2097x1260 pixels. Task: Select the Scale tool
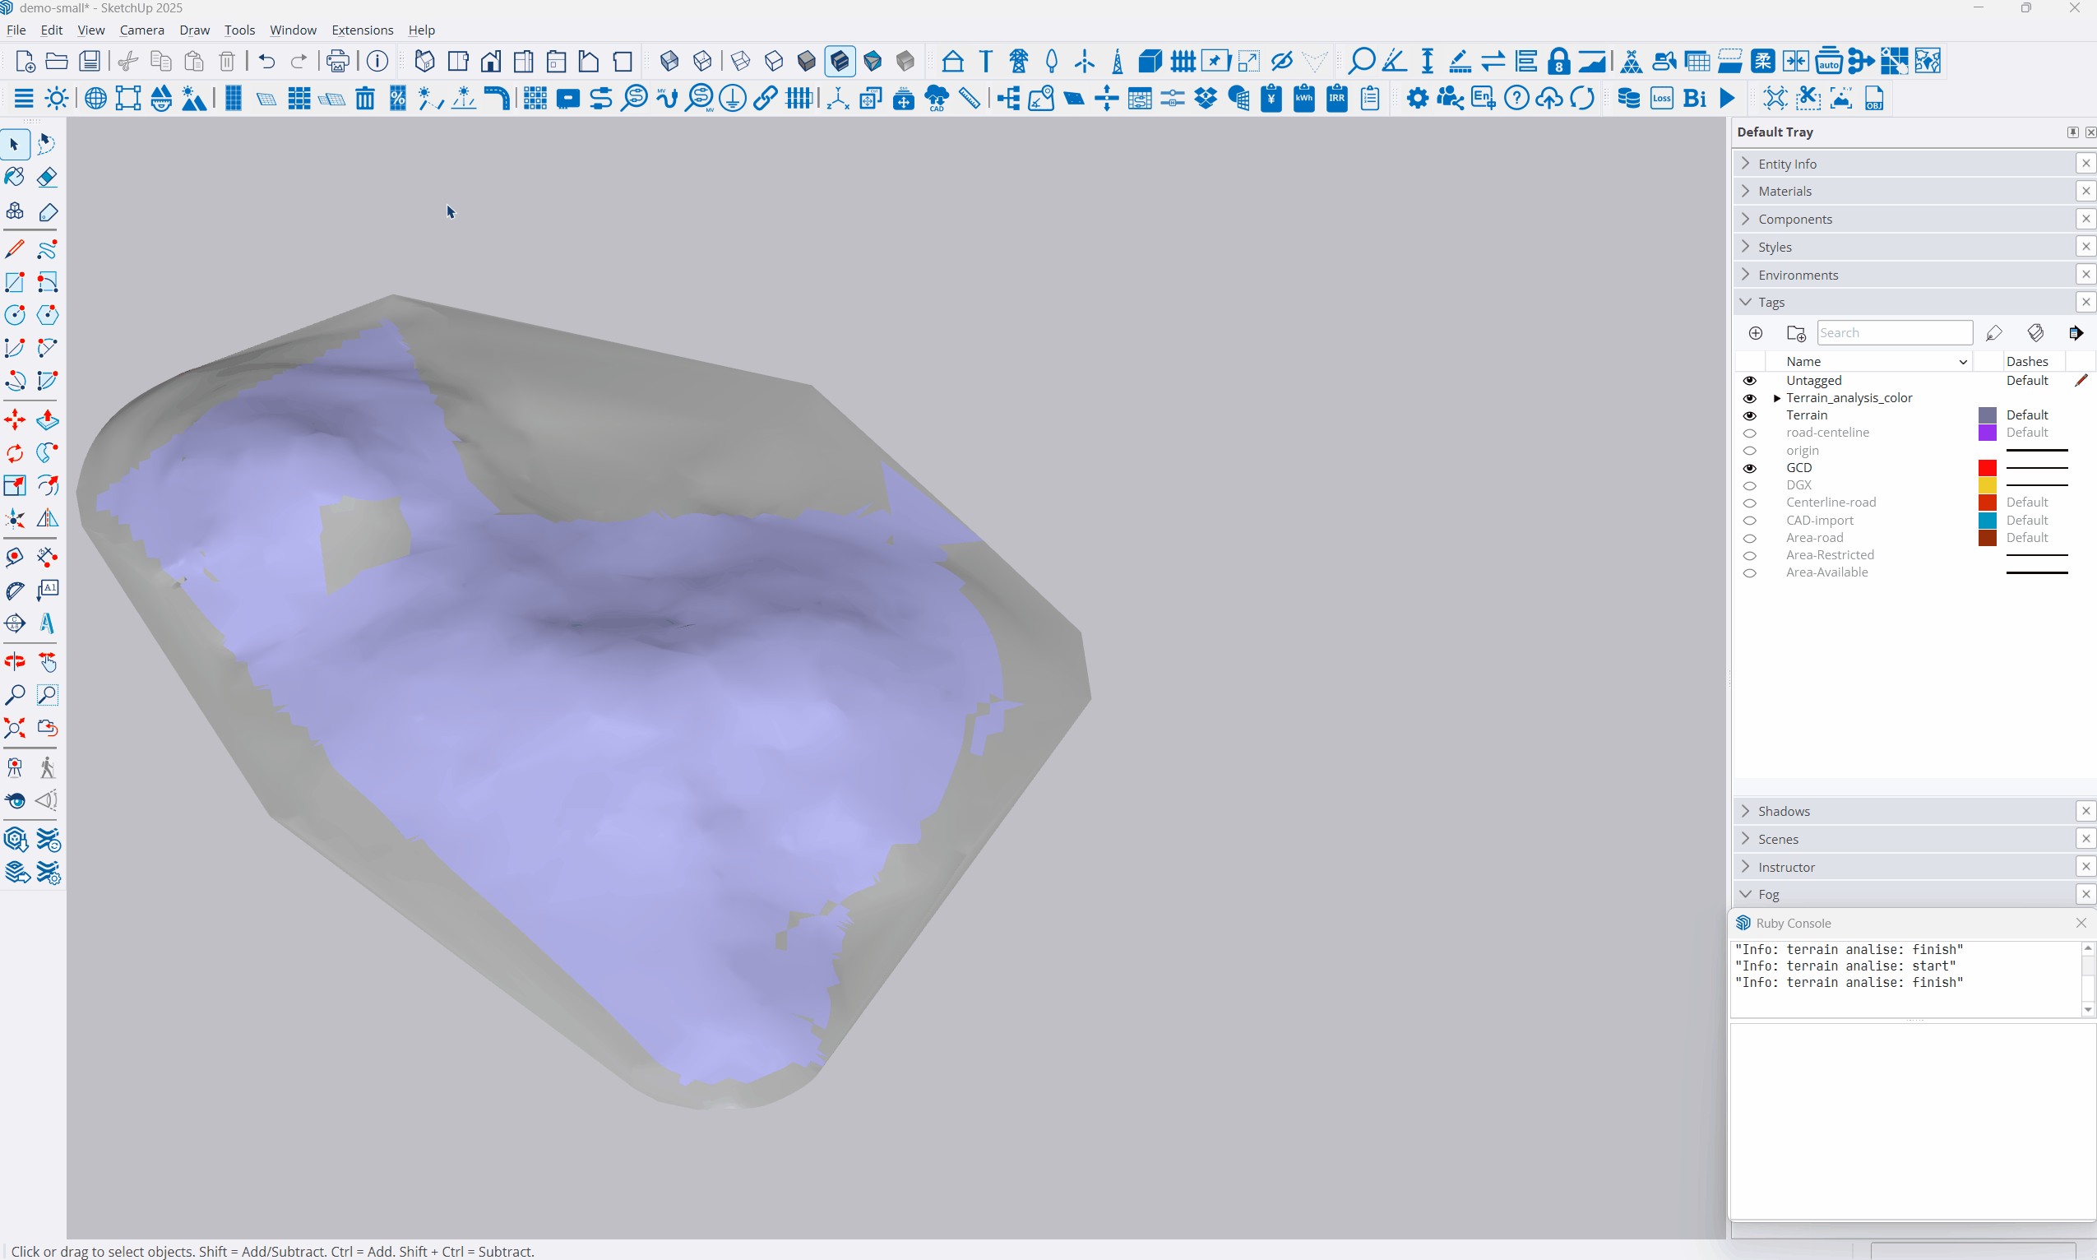click(15, 486)
